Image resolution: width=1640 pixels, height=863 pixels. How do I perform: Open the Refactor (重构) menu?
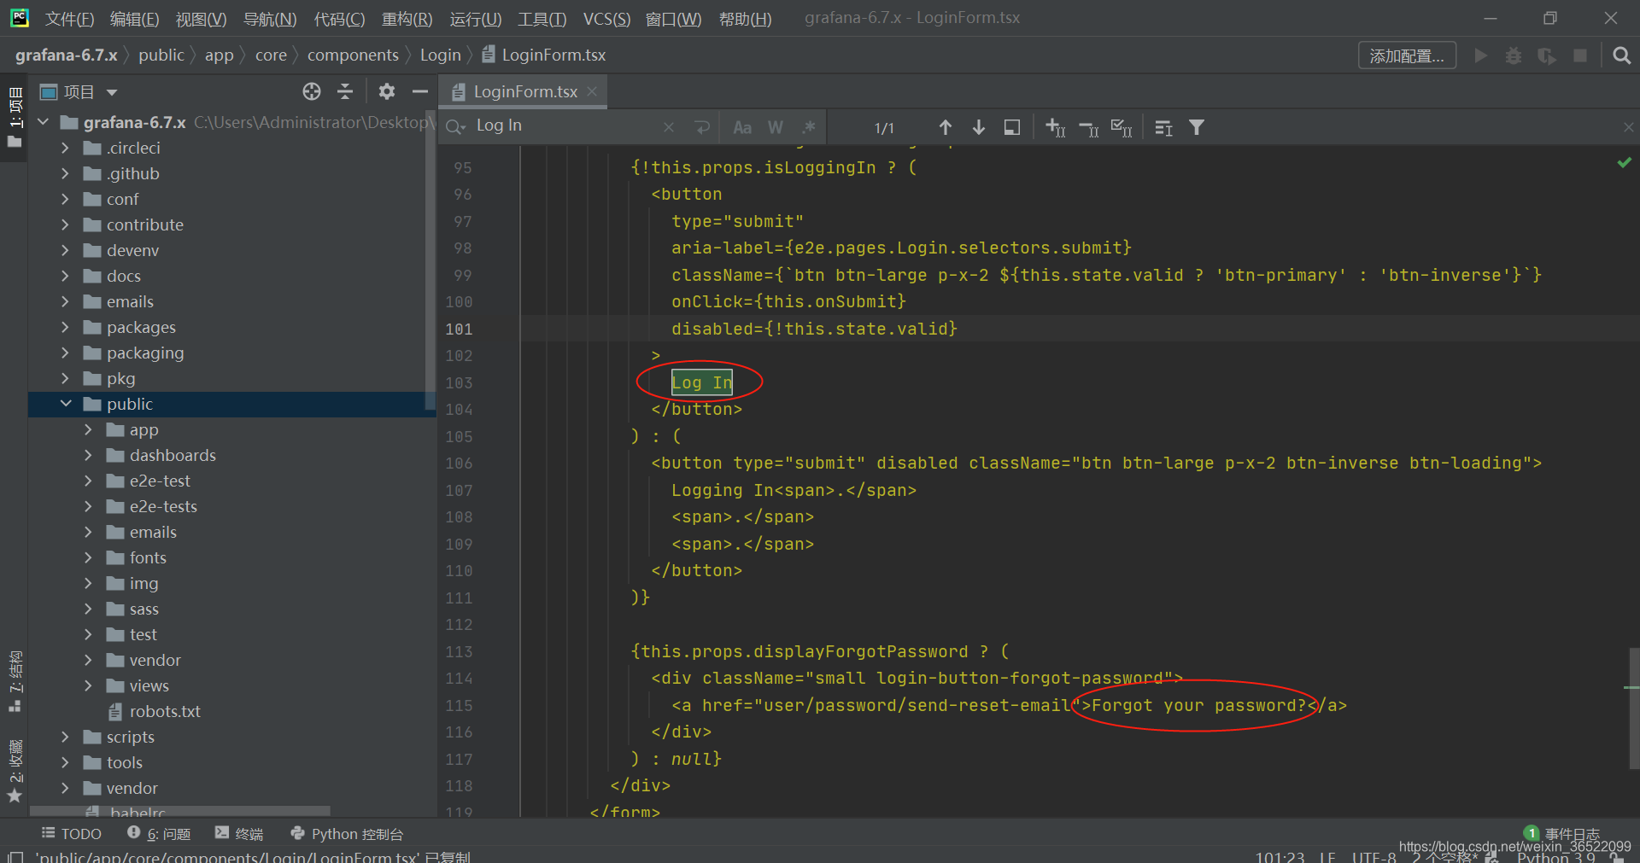(407, 19)
